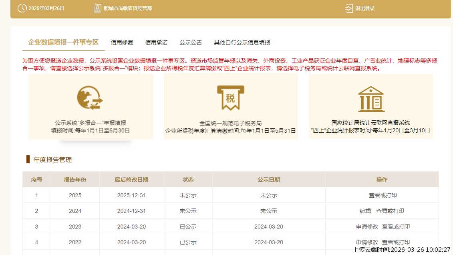Screen dimensions: 453x255
Task: Click the National Statistics Bureau building icon
Action: 370,99
